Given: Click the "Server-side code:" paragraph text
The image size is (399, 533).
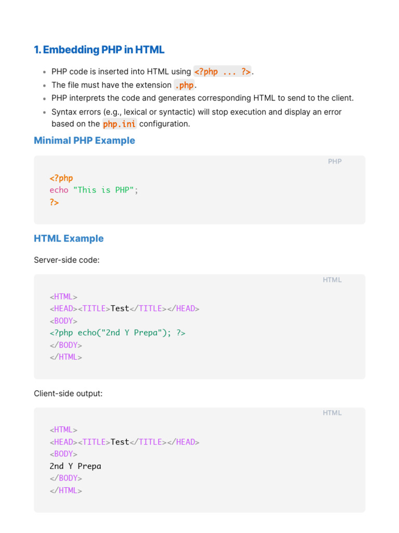Looking at the screenshot, I should tap(66, 260).
